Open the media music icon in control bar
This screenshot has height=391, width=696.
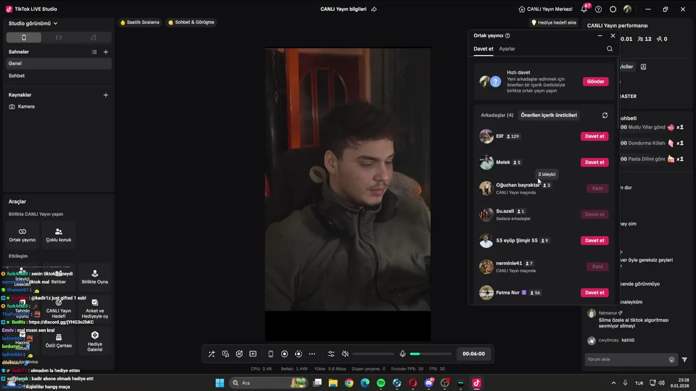tap(226, 354)
